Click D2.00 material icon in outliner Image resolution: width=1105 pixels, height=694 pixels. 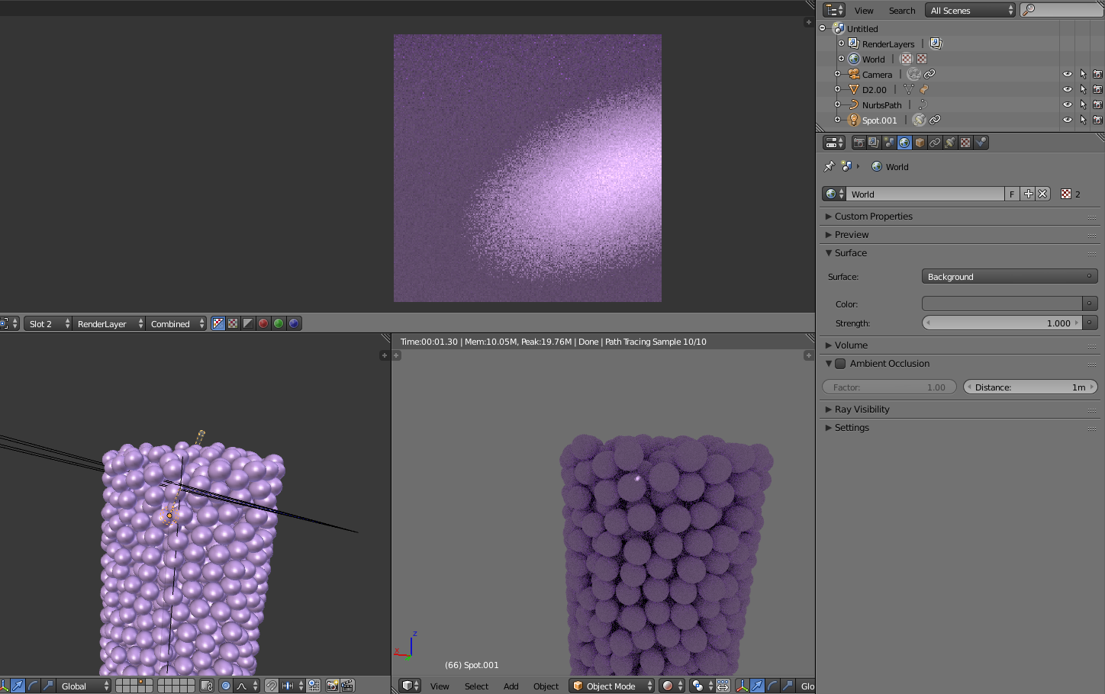(924, 89)
